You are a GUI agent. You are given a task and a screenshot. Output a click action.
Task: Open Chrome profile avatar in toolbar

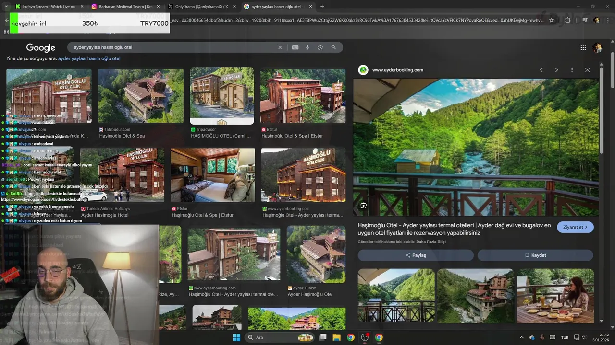pos(596,20)
